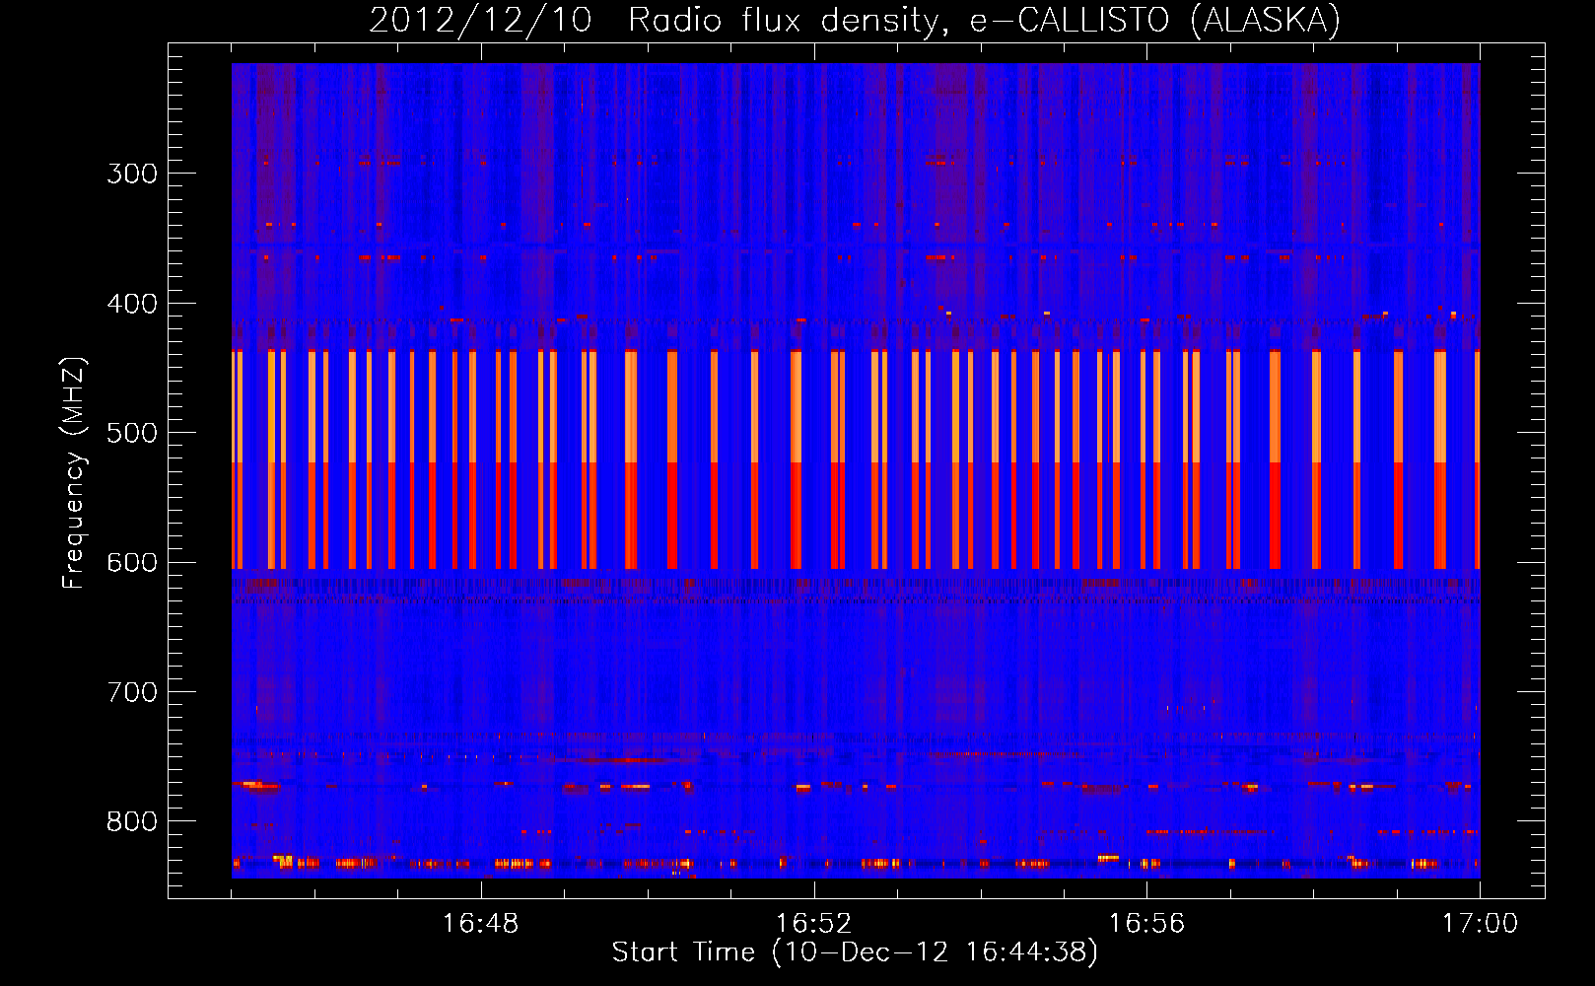Screen dimensions: 1595x986
Task: Click the 17:00 time tick label
Action: (x=1480, y=924)
